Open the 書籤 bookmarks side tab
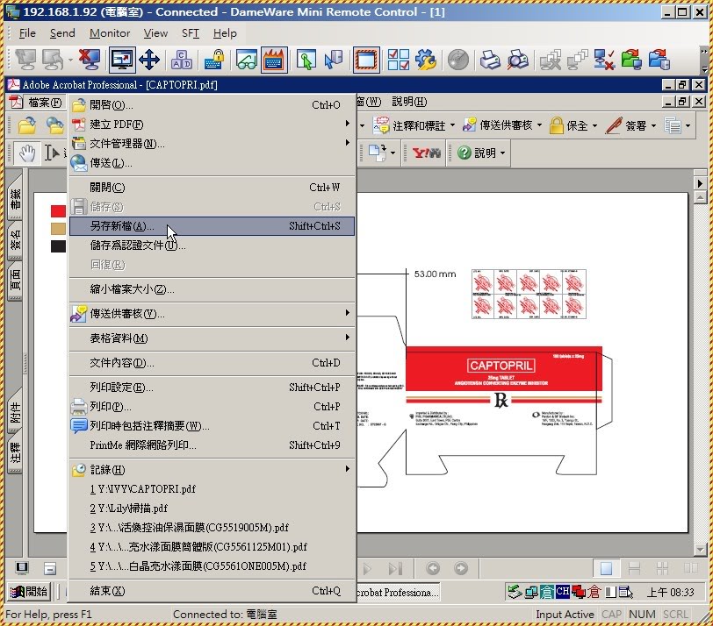Image resolution: width=713 pixels, height=626 pixels. [x=15, y=199]
